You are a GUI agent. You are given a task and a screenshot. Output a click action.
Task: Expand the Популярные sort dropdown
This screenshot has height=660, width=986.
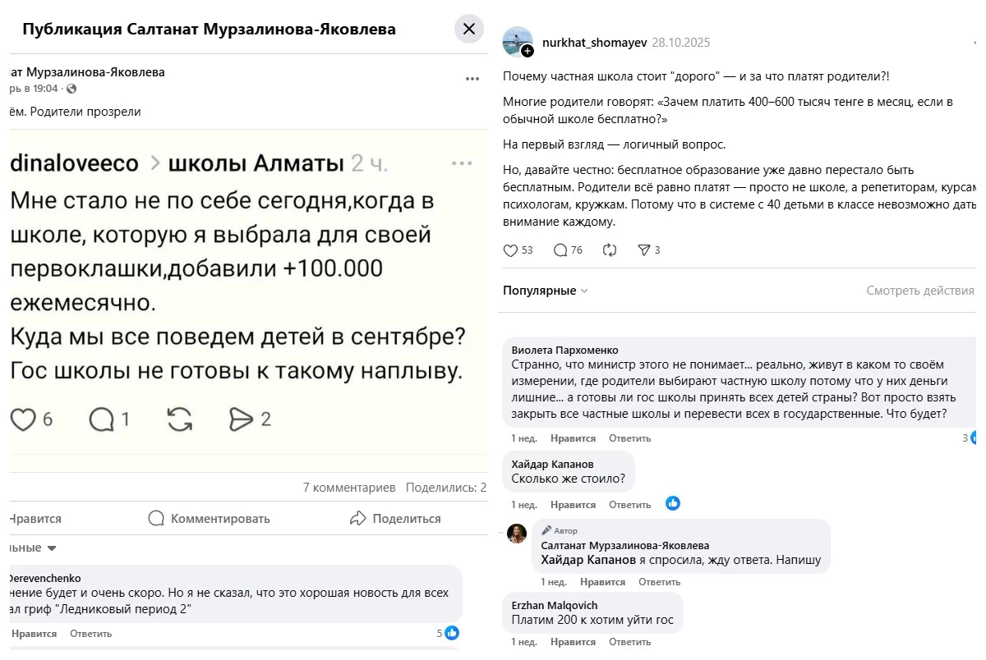click(x=546, y=291)
